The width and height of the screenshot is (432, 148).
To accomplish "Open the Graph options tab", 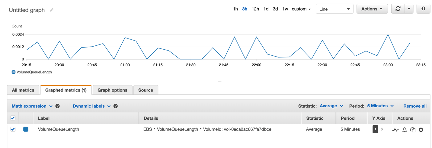I will click(x=112, y=90).
